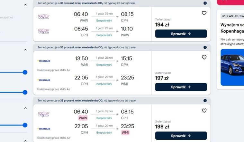Expand the bottom filter section chevron
Image resolution: width=244 pixels, height=142 pixels.
tap(25, 141)
